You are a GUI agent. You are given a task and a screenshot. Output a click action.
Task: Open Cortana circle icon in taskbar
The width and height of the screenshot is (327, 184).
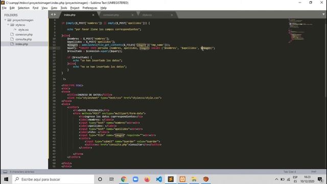pyautogui.click(x=100, y=179)
